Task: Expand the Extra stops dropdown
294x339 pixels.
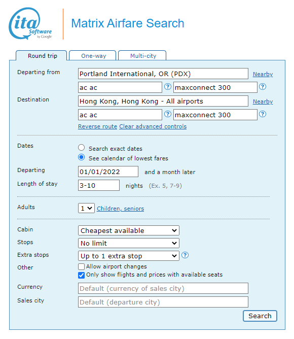Action: [129, 256]
